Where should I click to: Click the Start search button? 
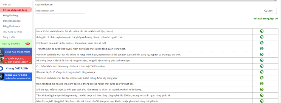click(x=268, y=11)
